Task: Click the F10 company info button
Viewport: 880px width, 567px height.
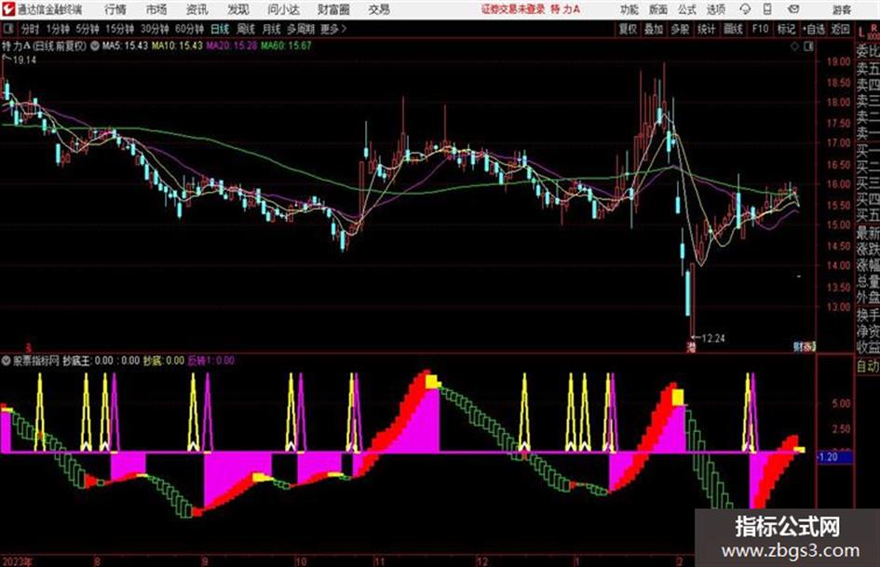Action: pos(760,29)
